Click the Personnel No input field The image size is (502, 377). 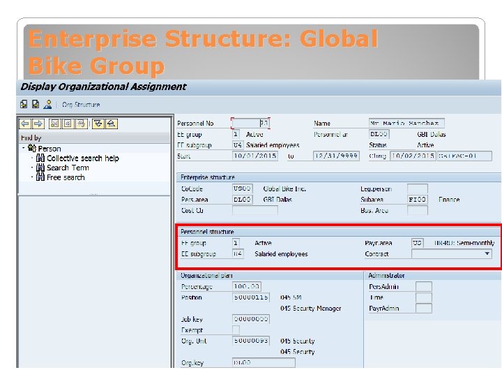tap(250, 123)
